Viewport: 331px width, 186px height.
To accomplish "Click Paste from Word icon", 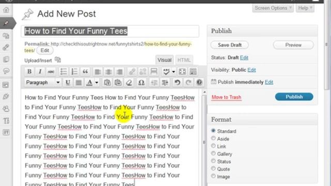I will 118,83.
